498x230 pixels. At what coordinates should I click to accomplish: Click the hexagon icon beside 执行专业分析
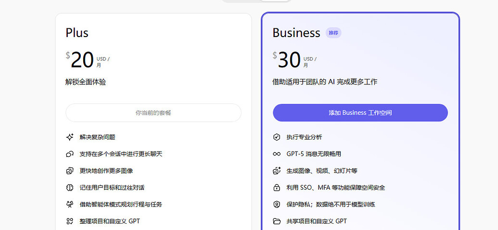pyautogui.click(x=277, y=137)
